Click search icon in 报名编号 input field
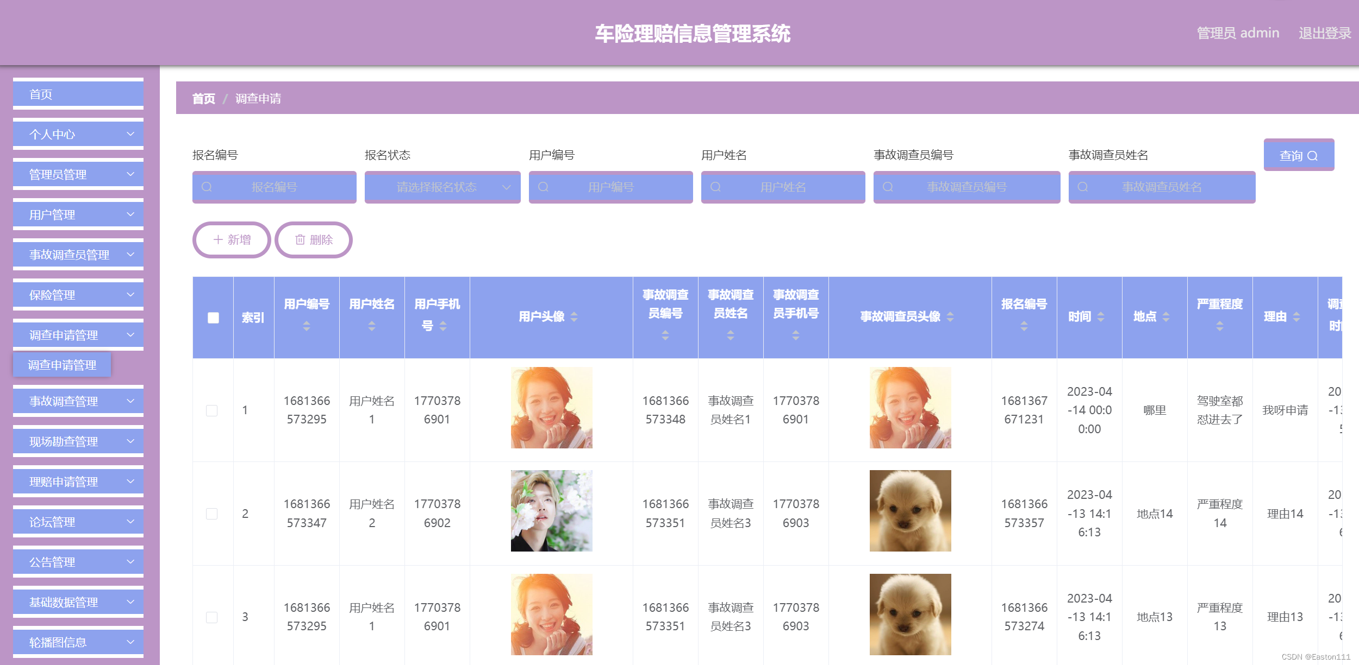 (x=207, y=187)
